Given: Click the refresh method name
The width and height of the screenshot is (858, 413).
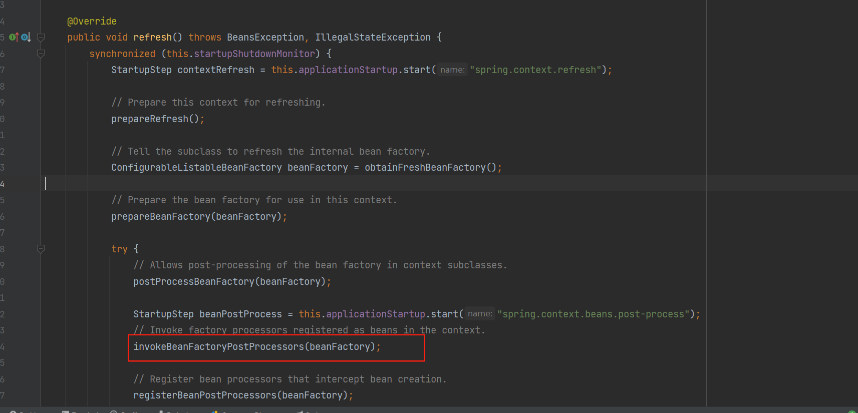Looking at the screenshot, I should 152,37.
